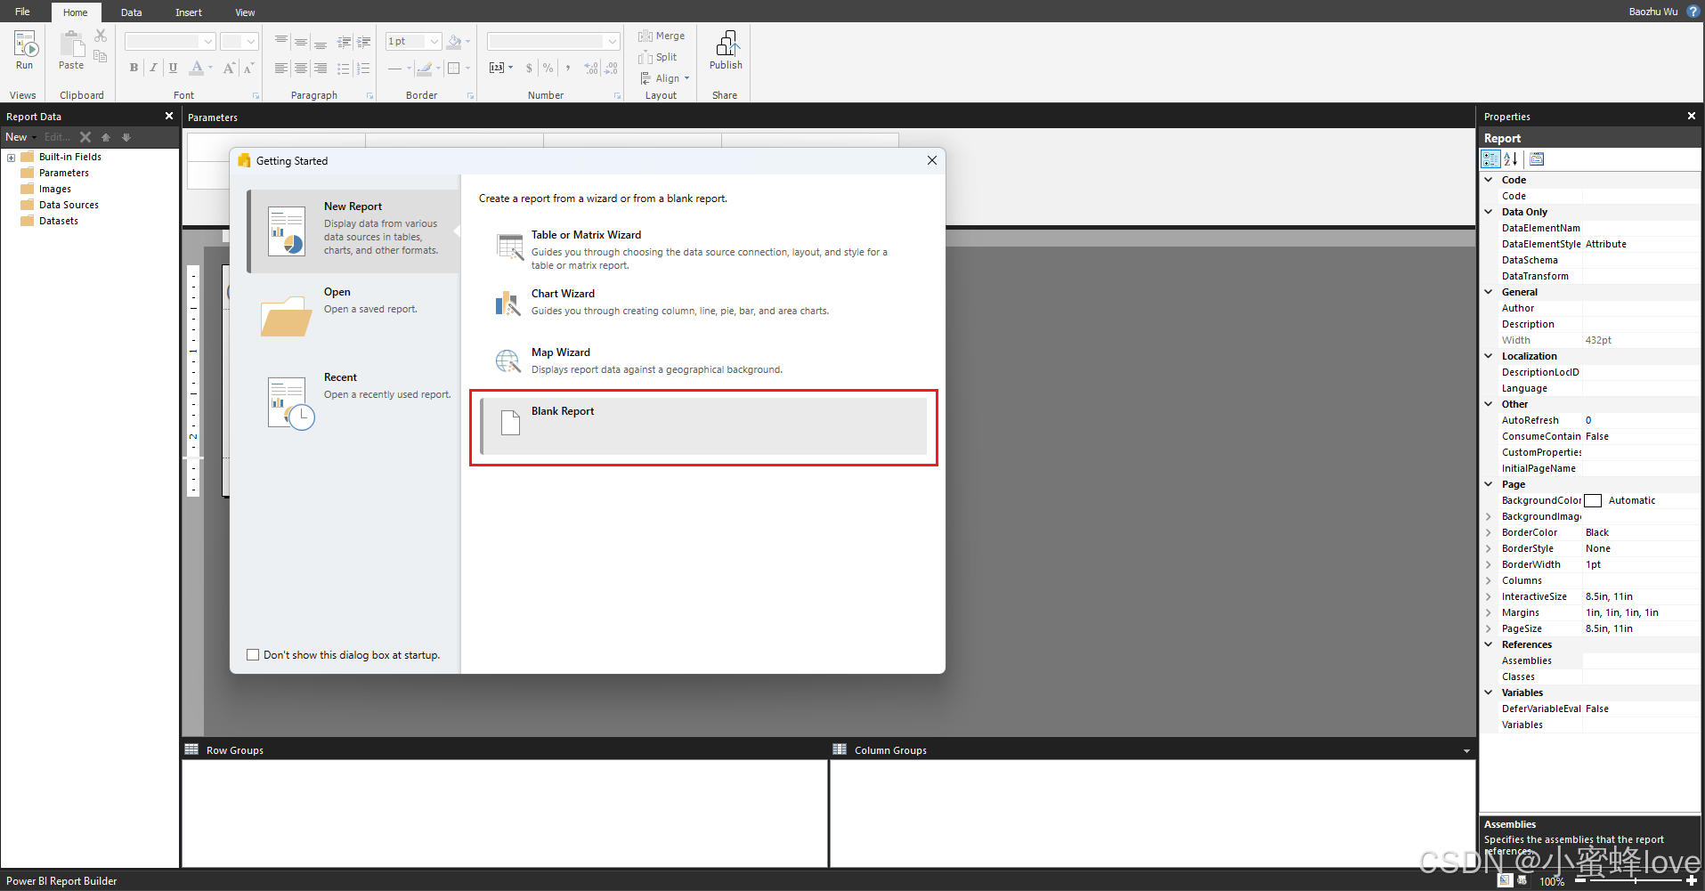Click the Cut scissors icon

(x=101, y=36)
